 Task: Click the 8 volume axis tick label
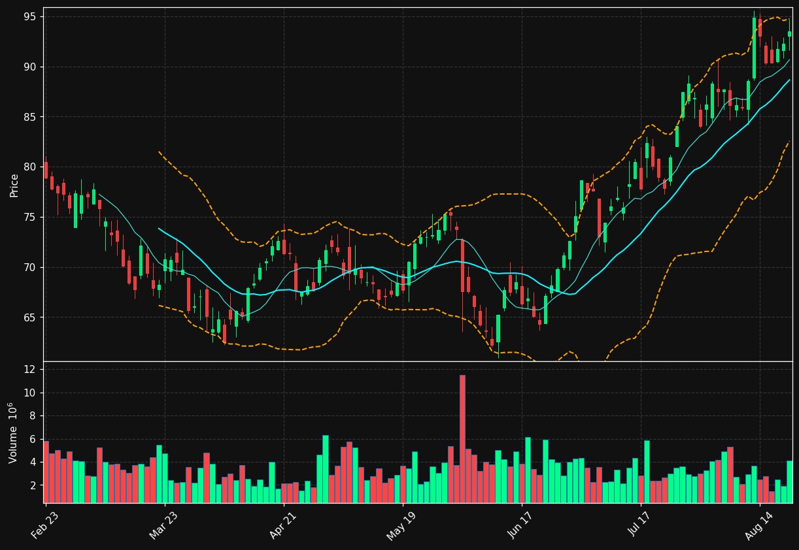click(33, 416)
